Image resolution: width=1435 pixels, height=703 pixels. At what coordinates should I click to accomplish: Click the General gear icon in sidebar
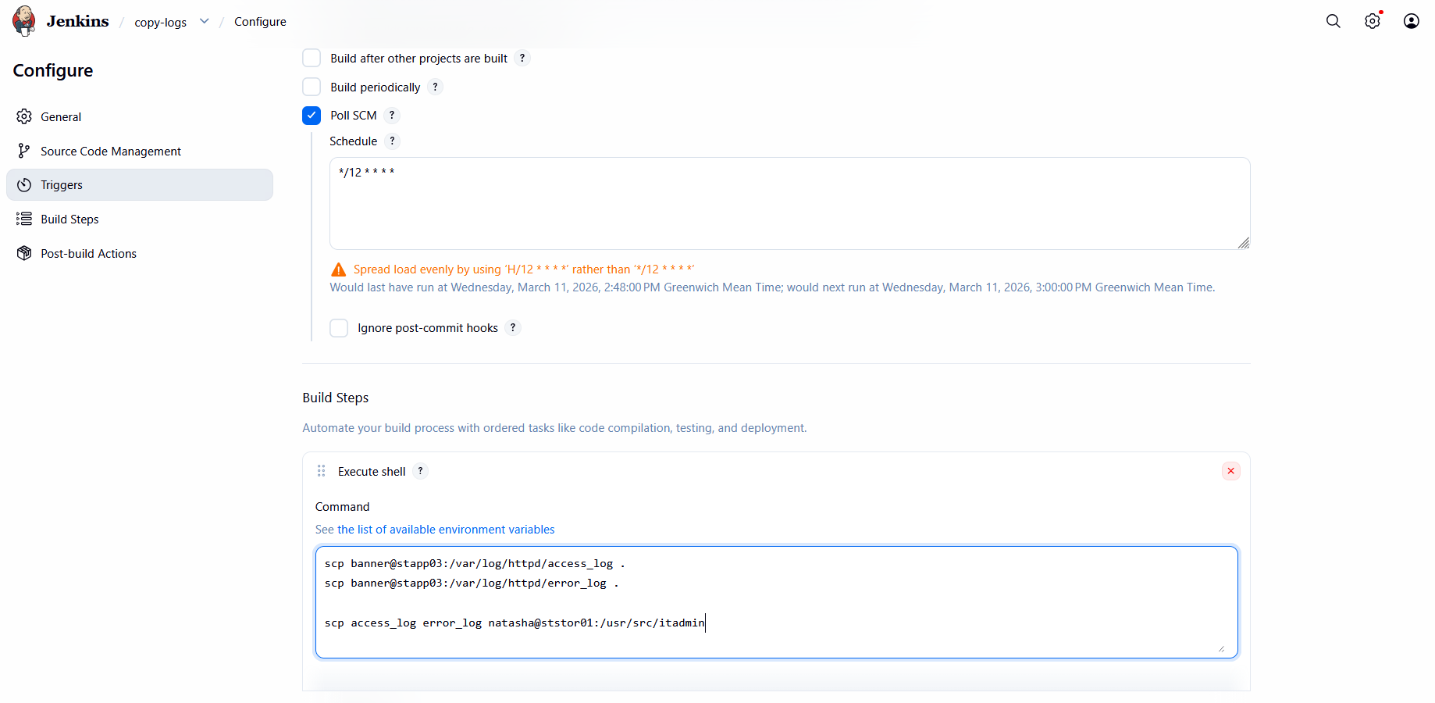point(24,116)
